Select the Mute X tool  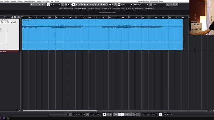click(x=90, y=5)
